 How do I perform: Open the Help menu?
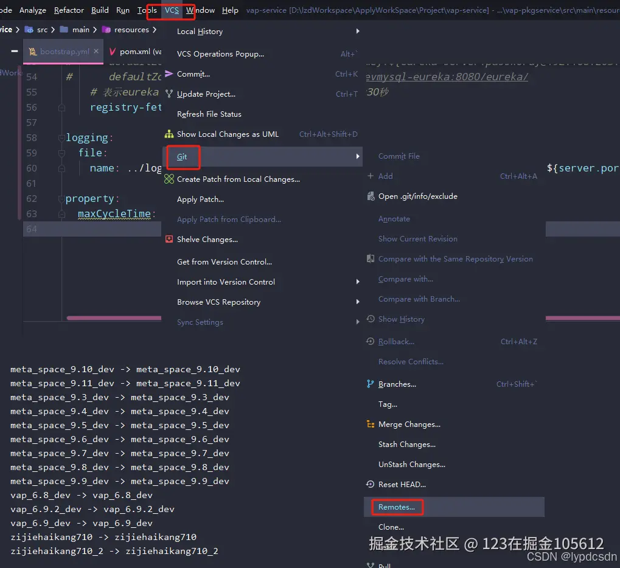[x=230, y=10]
